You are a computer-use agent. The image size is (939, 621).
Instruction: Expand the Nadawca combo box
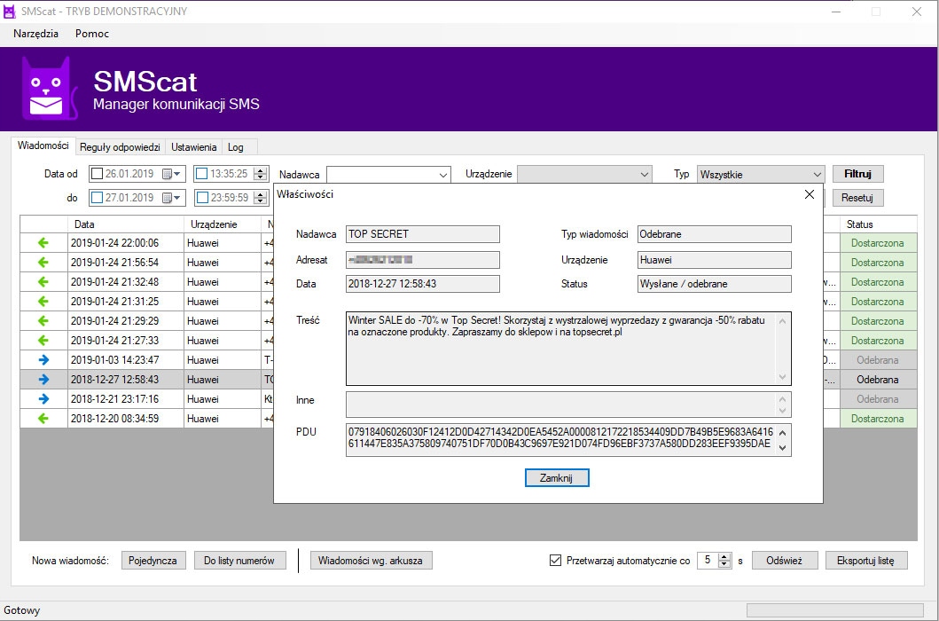[443, 175]
